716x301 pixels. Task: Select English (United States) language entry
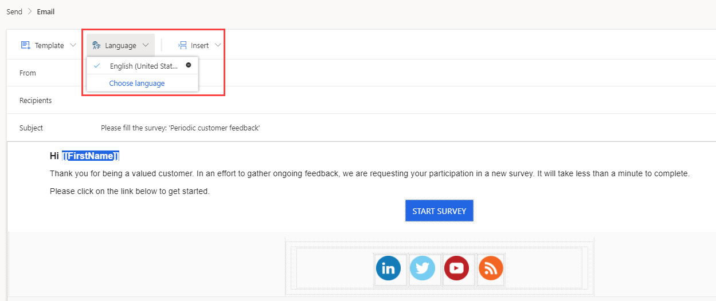tap(142, 66)
